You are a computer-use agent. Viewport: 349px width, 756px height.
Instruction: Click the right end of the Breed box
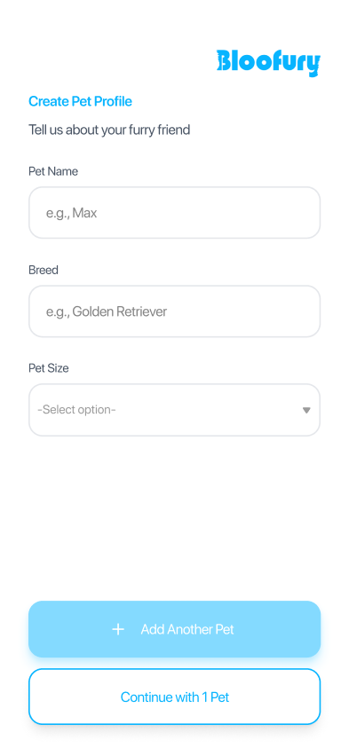(x=309, y=311)
